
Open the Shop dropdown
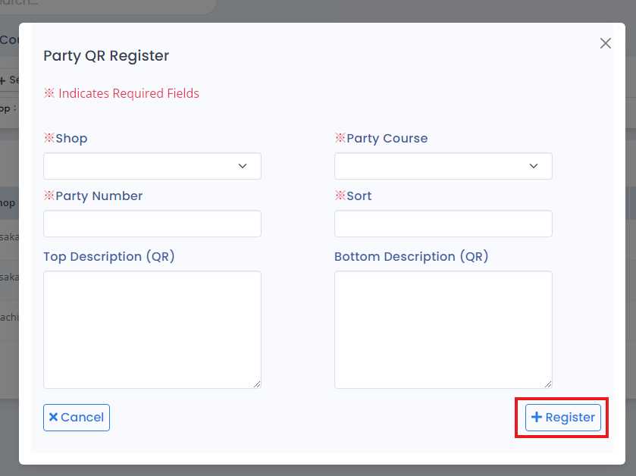click(x=152, y=166)
